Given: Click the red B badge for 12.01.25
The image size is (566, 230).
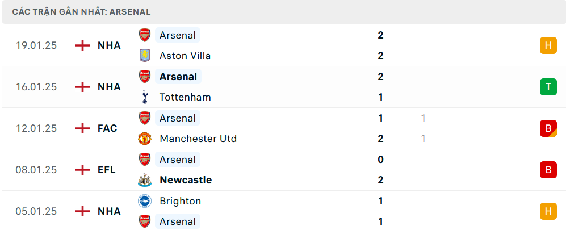Looking at the screenshot, I should tap(548, 128).
